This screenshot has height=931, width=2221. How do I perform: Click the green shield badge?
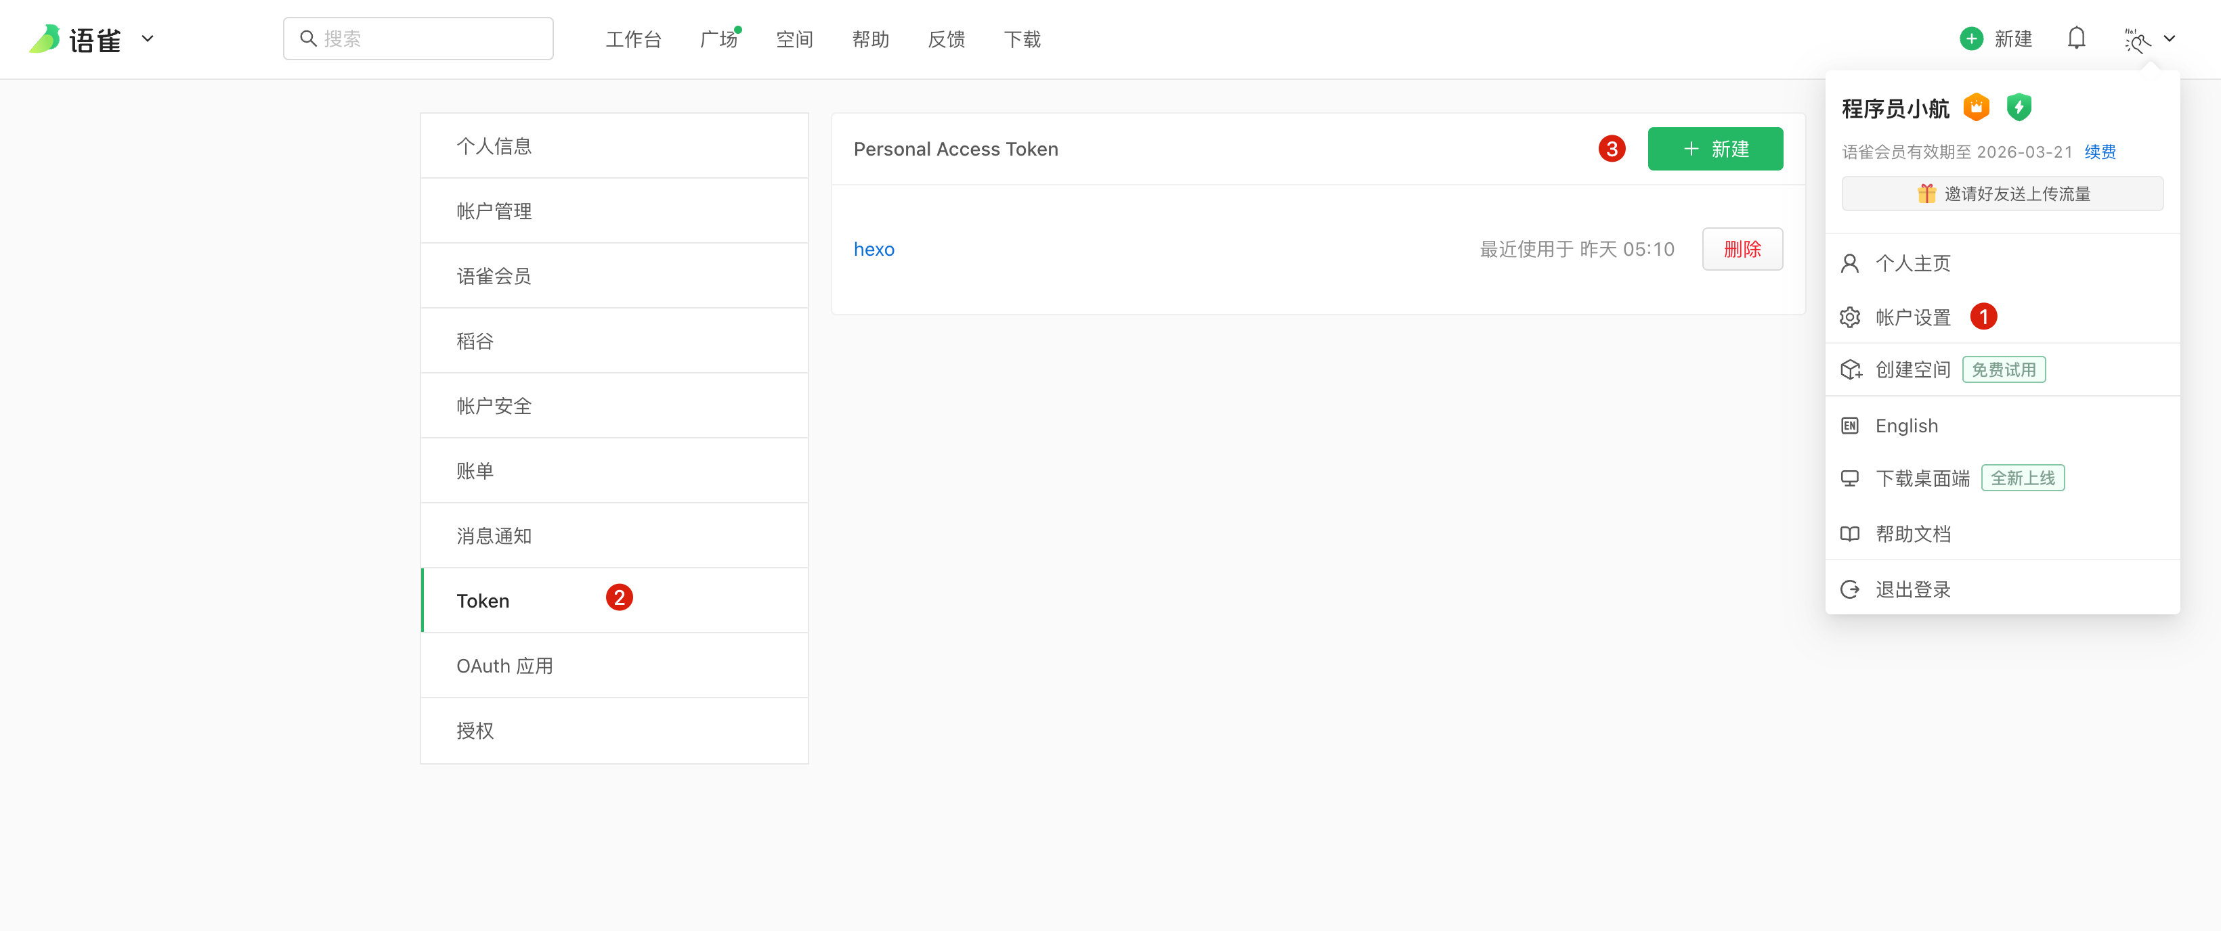[2019, 108]
